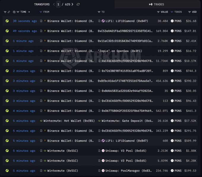
Task: Click the value 169.804
Action: pyautogui.click(x=162, y=31)
